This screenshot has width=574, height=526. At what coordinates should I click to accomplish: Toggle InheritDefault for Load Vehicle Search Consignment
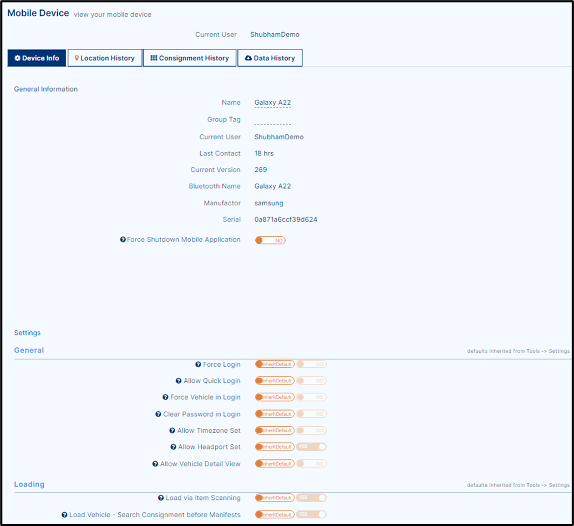pos(275,515)
